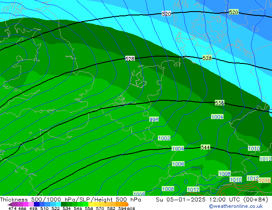Click legend value 474

pos(12,208)
